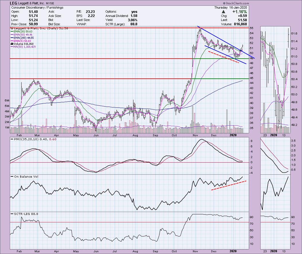Image resolution: width=302 pixels, height=254 pixels.
Task: Click the 6M label on volume scale
Action: pos(7,101)
